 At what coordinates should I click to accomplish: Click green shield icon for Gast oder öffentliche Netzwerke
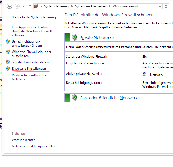coord(75,98)
